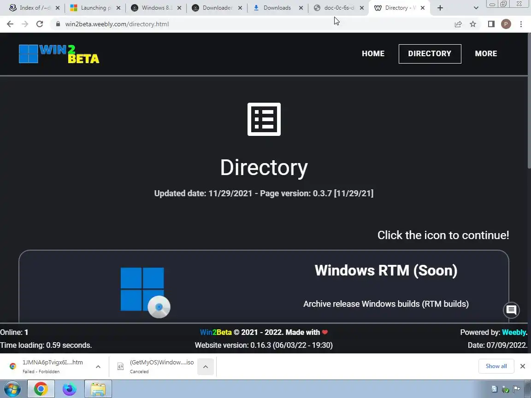Click the Directory list icon above the heading
Screen dimensions: 531x398
(264, 119)
